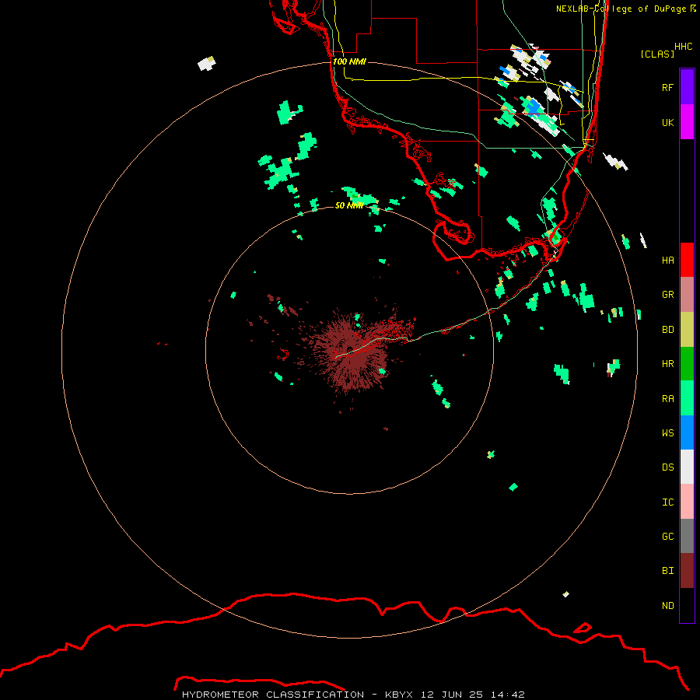The image size is (700, 700).
Task: Click the HYDROMETEOR CLASSIFICATION title text
Action: tap(273, 695)
